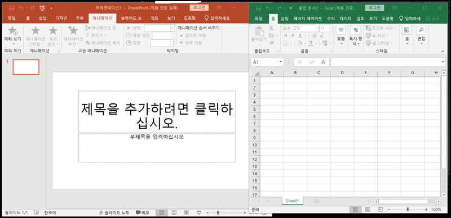Select the Sheet1 tab in Excel

tap(292, 201)
